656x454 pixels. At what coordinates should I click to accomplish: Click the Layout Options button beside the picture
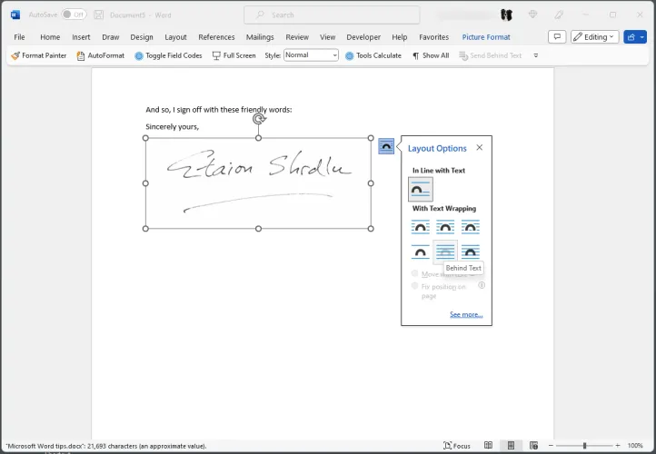[x=386, y=145]
